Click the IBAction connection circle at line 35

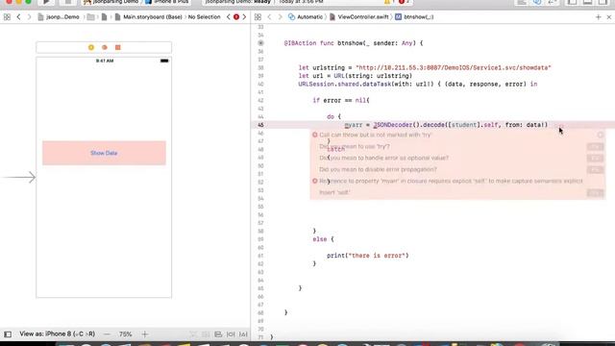(x=260, y=43)
